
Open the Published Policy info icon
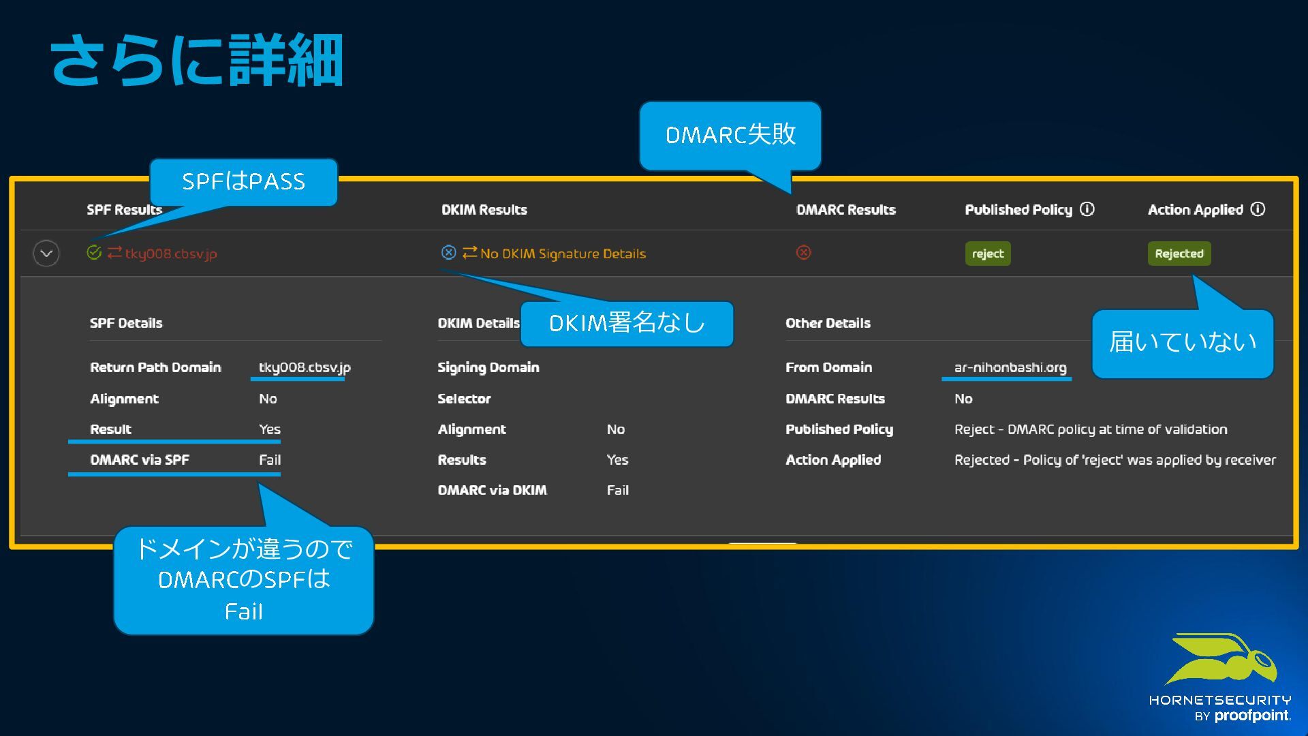pos(1087,209)
